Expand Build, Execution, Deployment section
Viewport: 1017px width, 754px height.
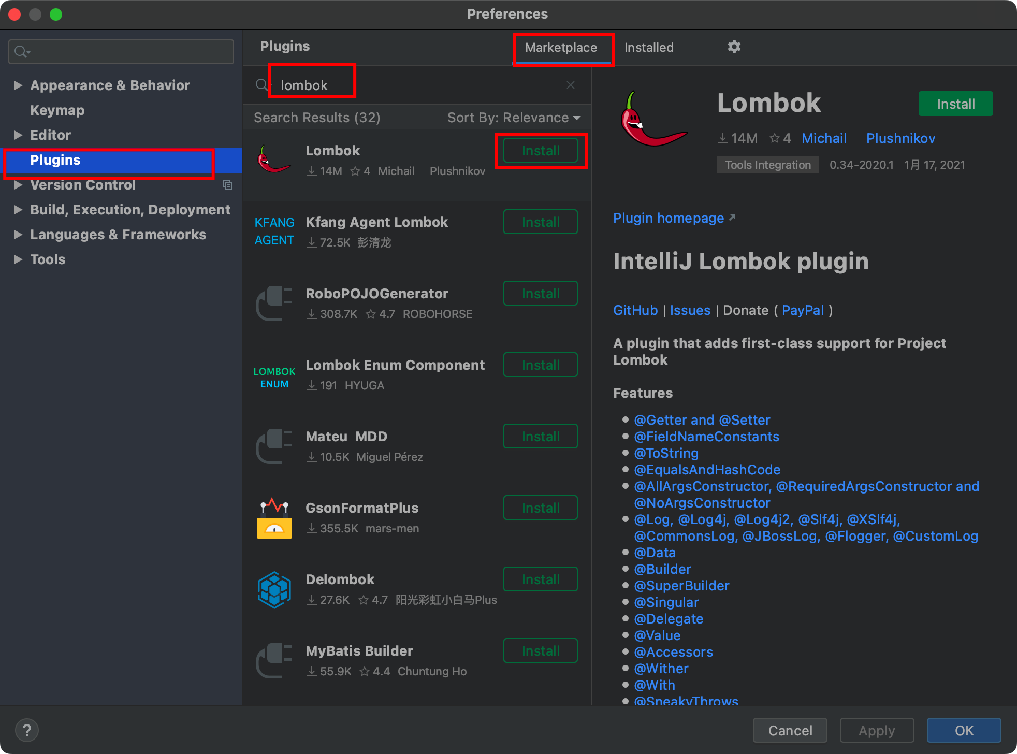(18, 210)
